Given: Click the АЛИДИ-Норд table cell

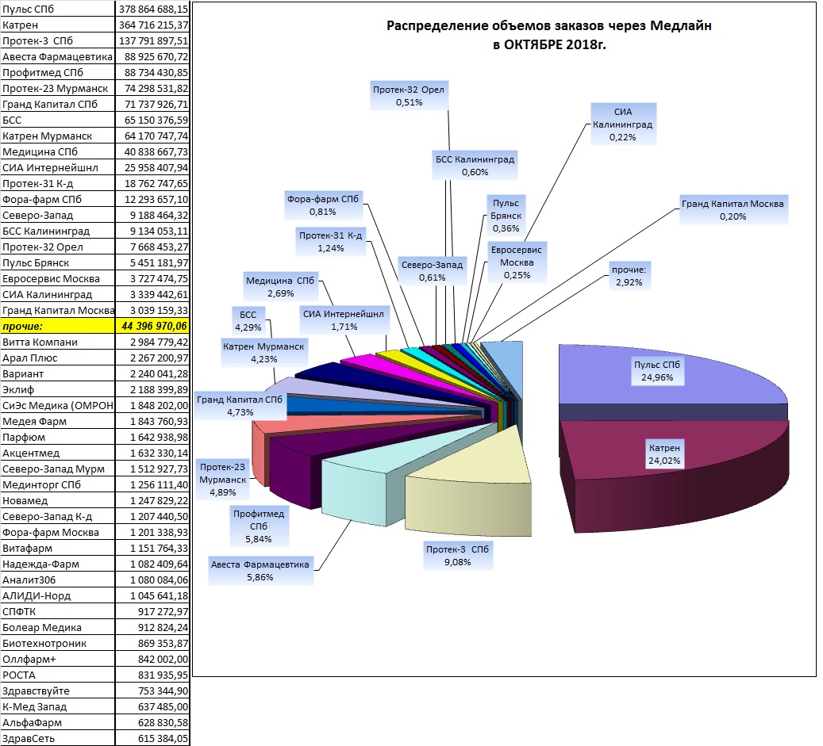Looking at the screenshot, I should (57, 595).
